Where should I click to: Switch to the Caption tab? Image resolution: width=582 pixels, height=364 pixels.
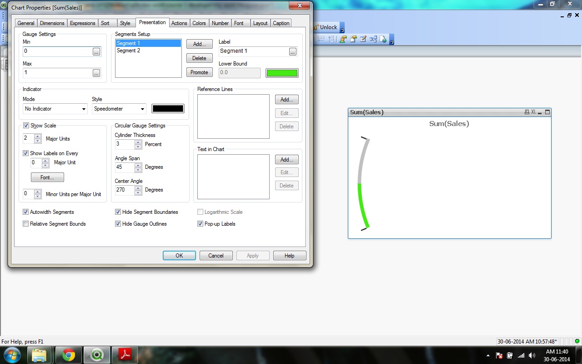pyautogui.click(x=281, y=23)
